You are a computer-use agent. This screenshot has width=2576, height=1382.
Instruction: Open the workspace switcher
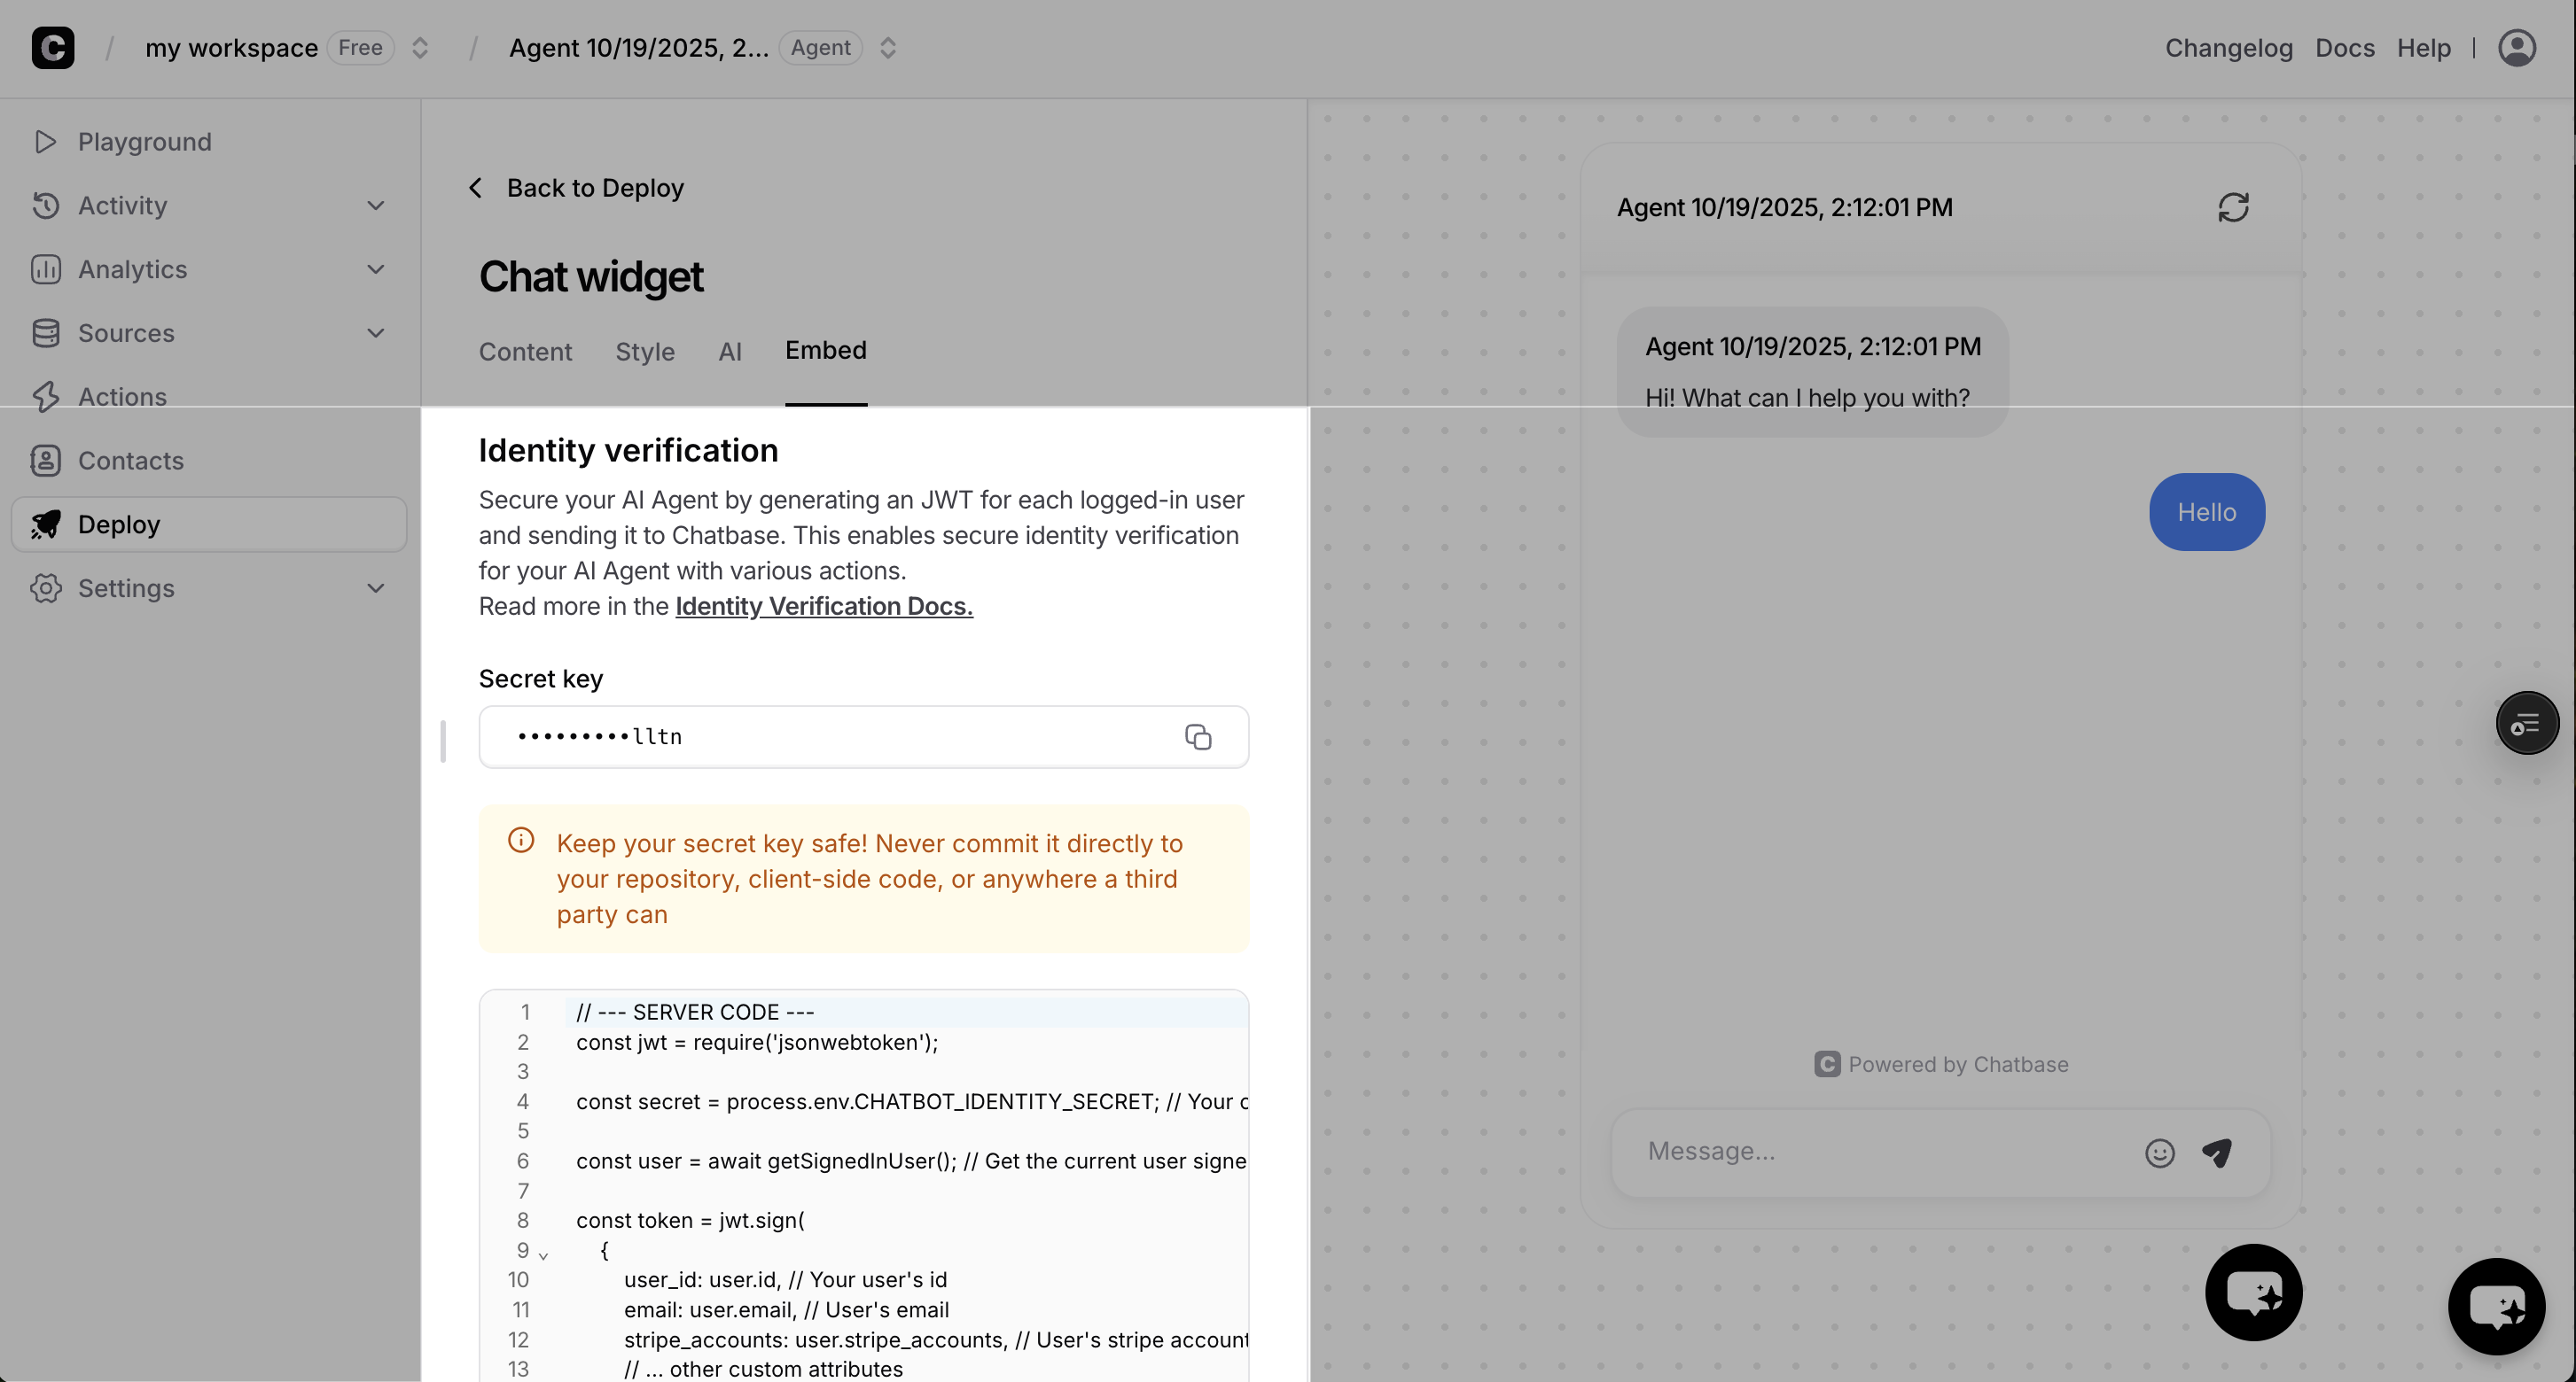(x=420, y=47)
